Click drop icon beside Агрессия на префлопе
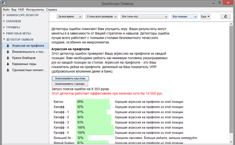This screenshot has width=235, height=145. pyautogui.click(x=8, y=46)
